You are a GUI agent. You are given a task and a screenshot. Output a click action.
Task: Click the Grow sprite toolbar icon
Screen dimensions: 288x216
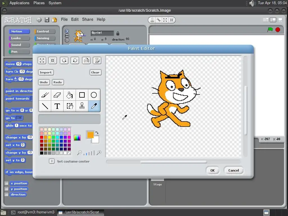click(x=165, y=20)
